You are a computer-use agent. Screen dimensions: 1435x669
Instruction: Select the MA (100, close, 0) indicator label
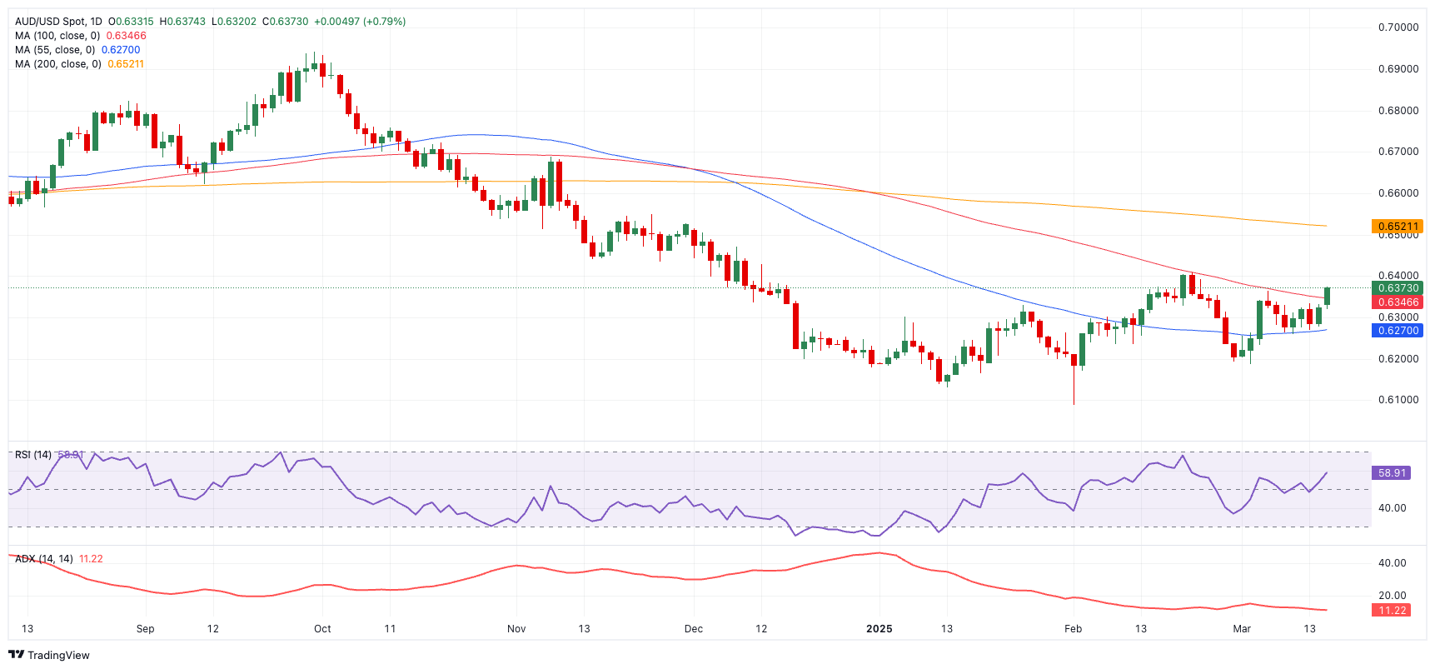[x=57, y=36]
